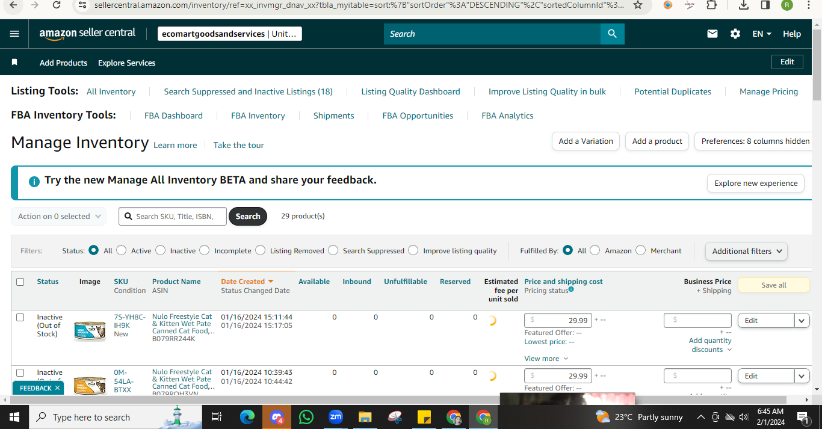Open the Learn more link
Image resolution: width=822 pixels, height=429 pixels.
[x=175, y=145]
